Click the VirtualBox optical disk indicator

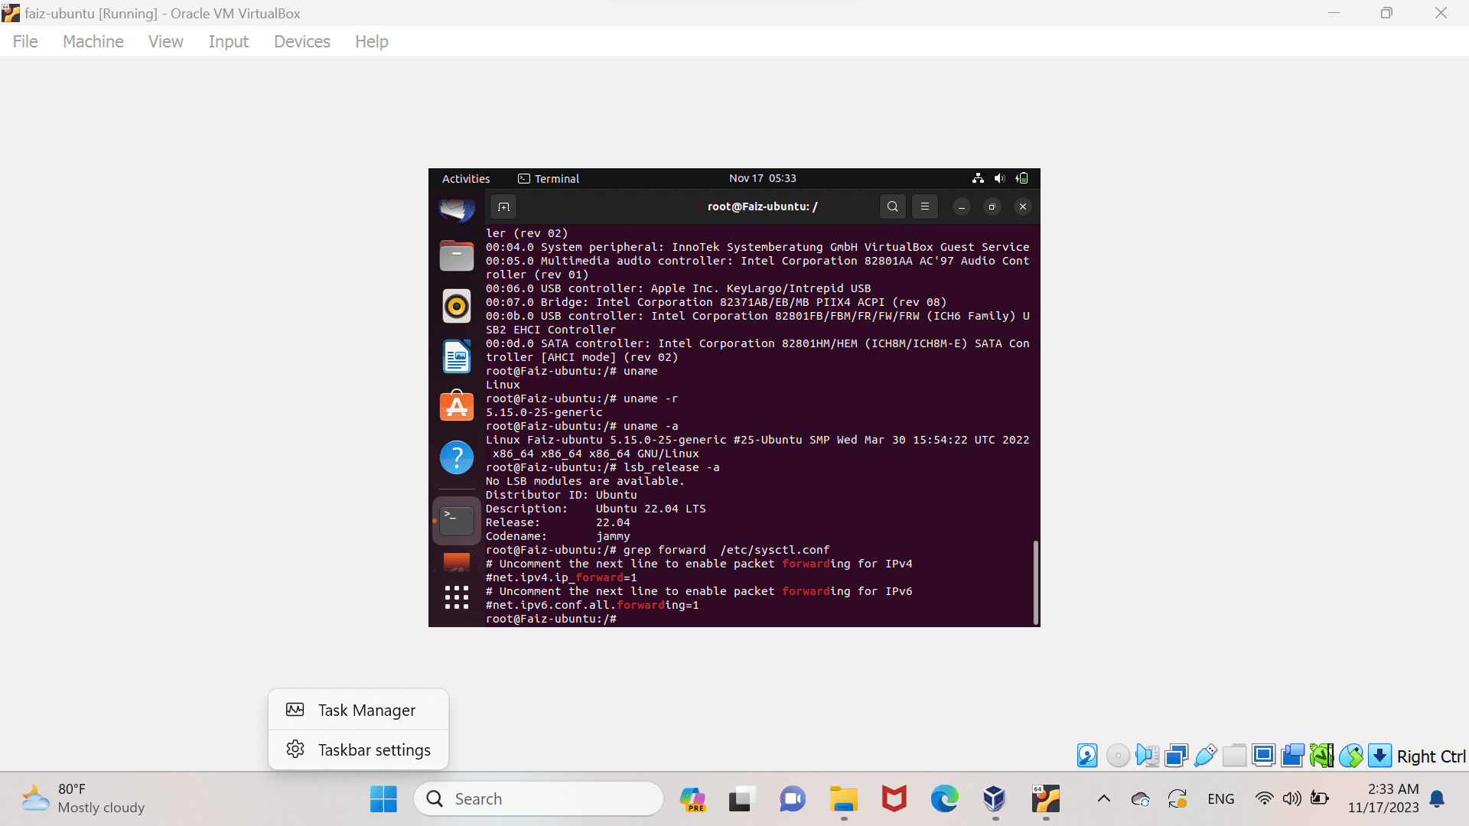tap(1118, 756)
